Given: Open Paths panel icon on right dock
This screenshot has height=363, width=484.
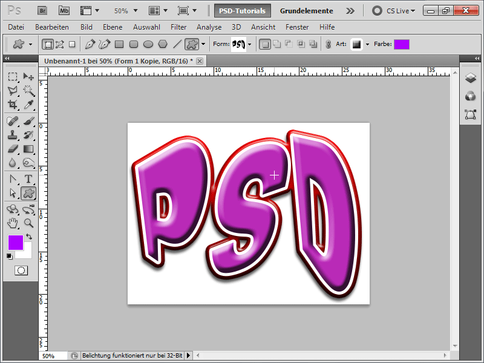Looking at the screenshot, I should click(x=471, y=114).
